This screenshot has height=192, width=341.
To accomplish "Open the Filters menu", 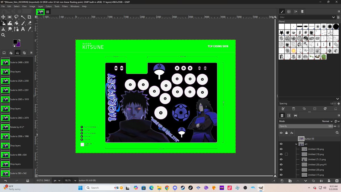I will pyautogui.click(x=65, y=6).
